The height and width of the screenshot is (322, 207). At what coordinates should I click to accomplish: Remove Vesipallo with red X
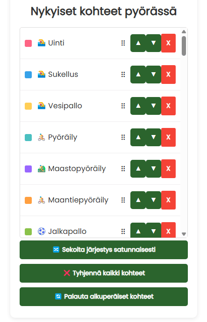pos(168,106)
